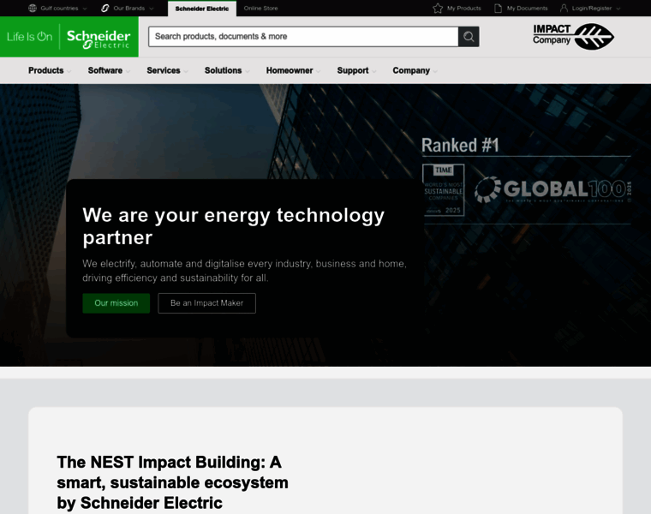Viewport: 651px width, 514px height.
Task: Expand the Gulf countries dropdown arrow
Action: (x=84, y=9)
